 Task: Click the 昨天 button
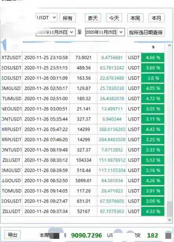tap(93, 18)
